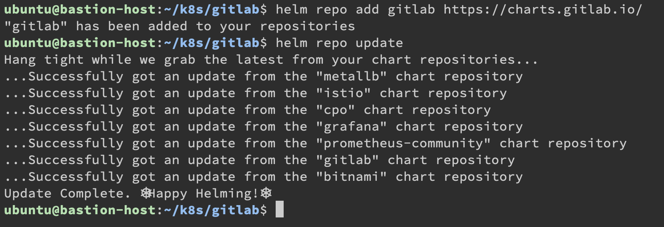Image resolution: width=664 pixels, height=227 pixels.
Task: Click the "cpo" repository name
Action: [335, 110]
